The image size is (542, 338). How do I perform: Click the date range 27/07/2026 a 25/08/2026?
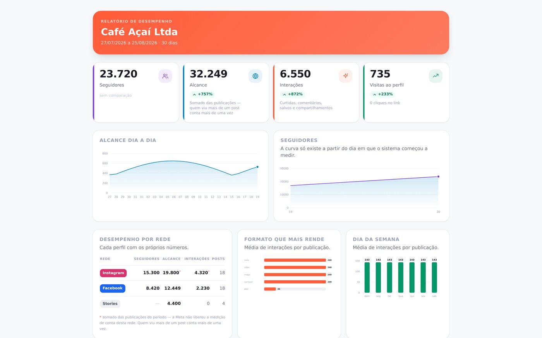click(x=129, y=43)
